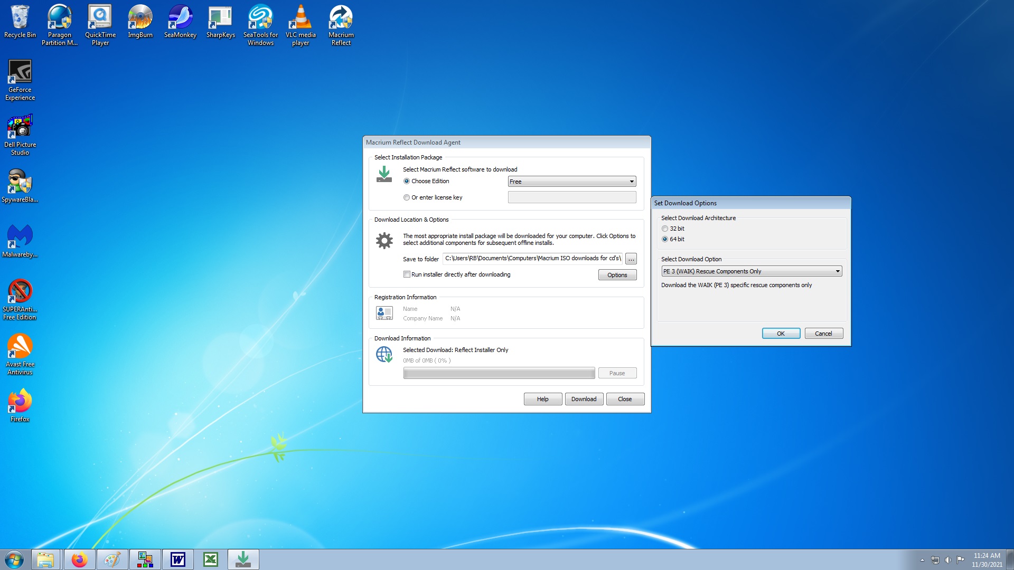Confirm download options with OK
The image size is (1014, 570).
(x=781, y=334)
